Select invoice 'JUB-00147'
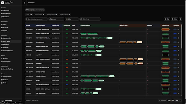Screen dimensions: 186x104 [28, 93]
